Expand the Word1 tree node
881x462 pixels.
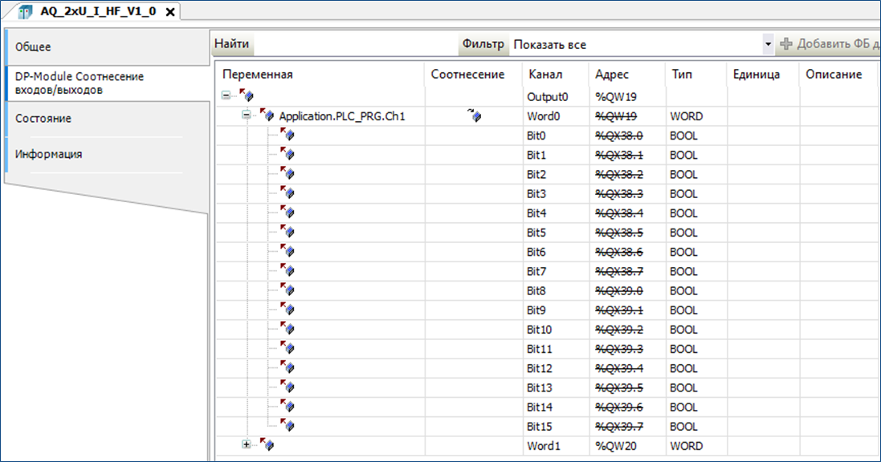(x=247, y=445)
